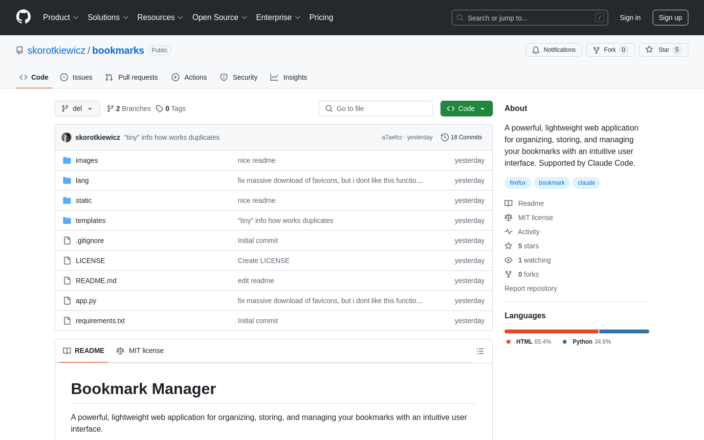Click the claude topic tag
704x440 pixels.
pyautogui.click(x=586, y=183)
